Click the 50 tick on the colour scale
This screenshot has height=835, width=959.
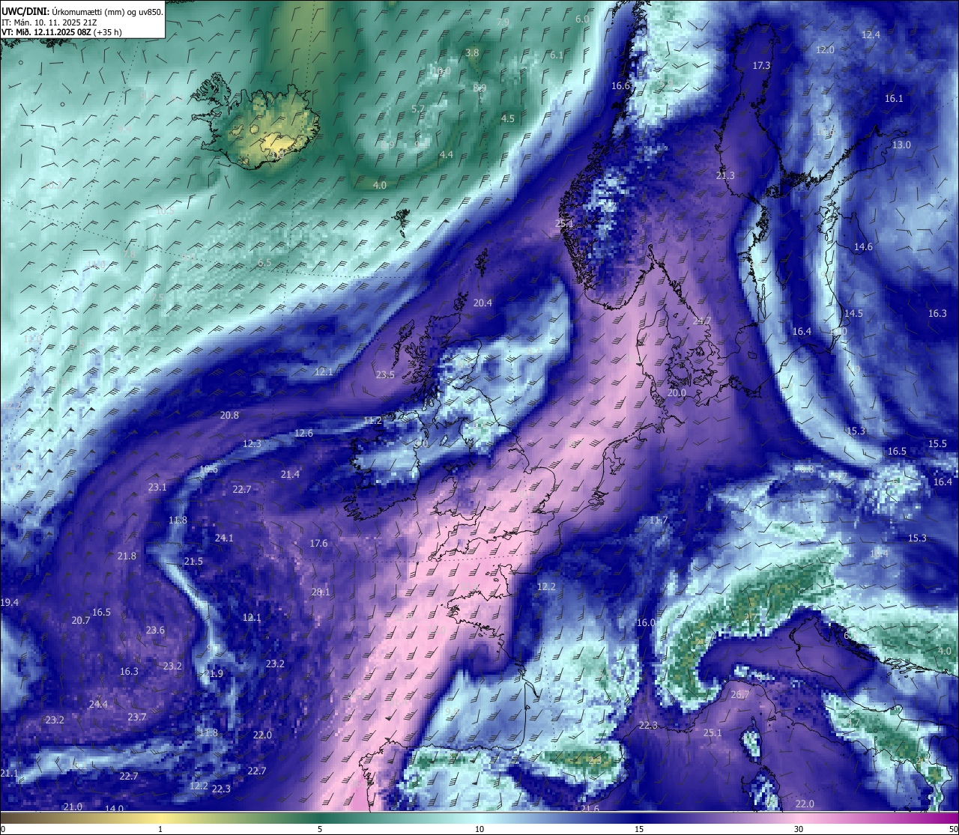pos(953,828)
